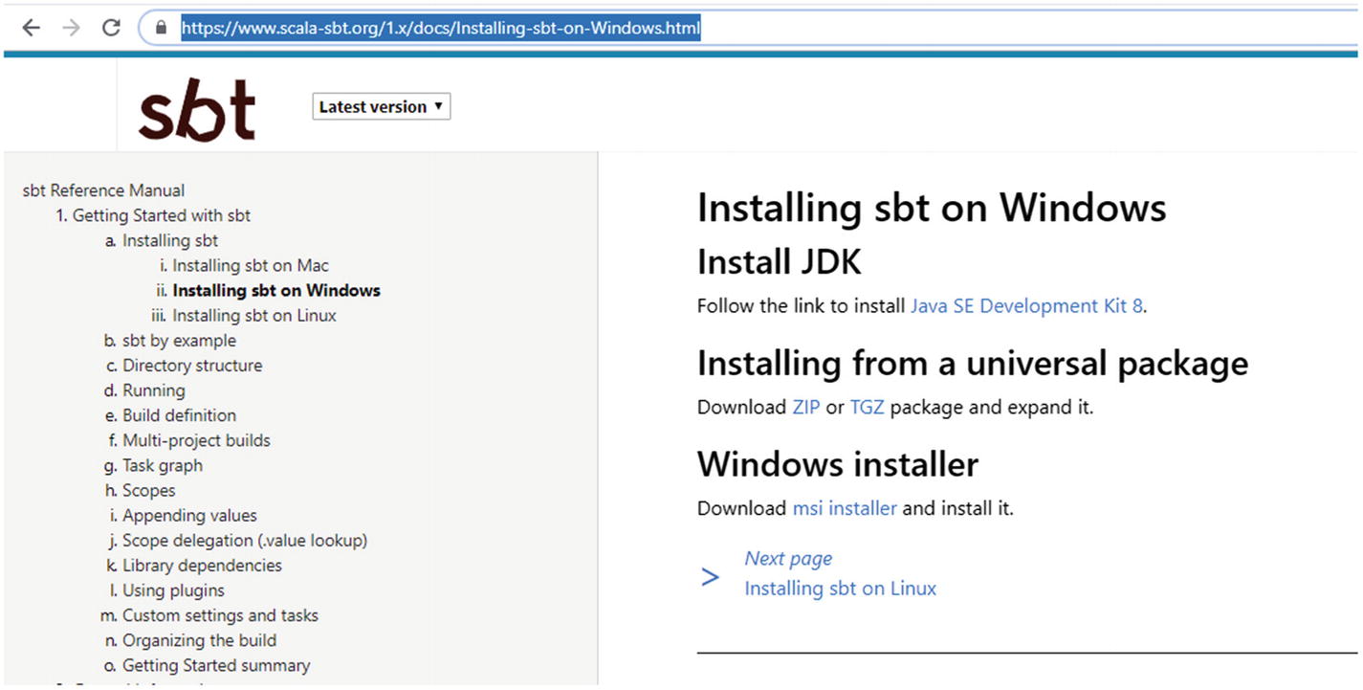Open Multi-project builds section

(x=196, y=440)
